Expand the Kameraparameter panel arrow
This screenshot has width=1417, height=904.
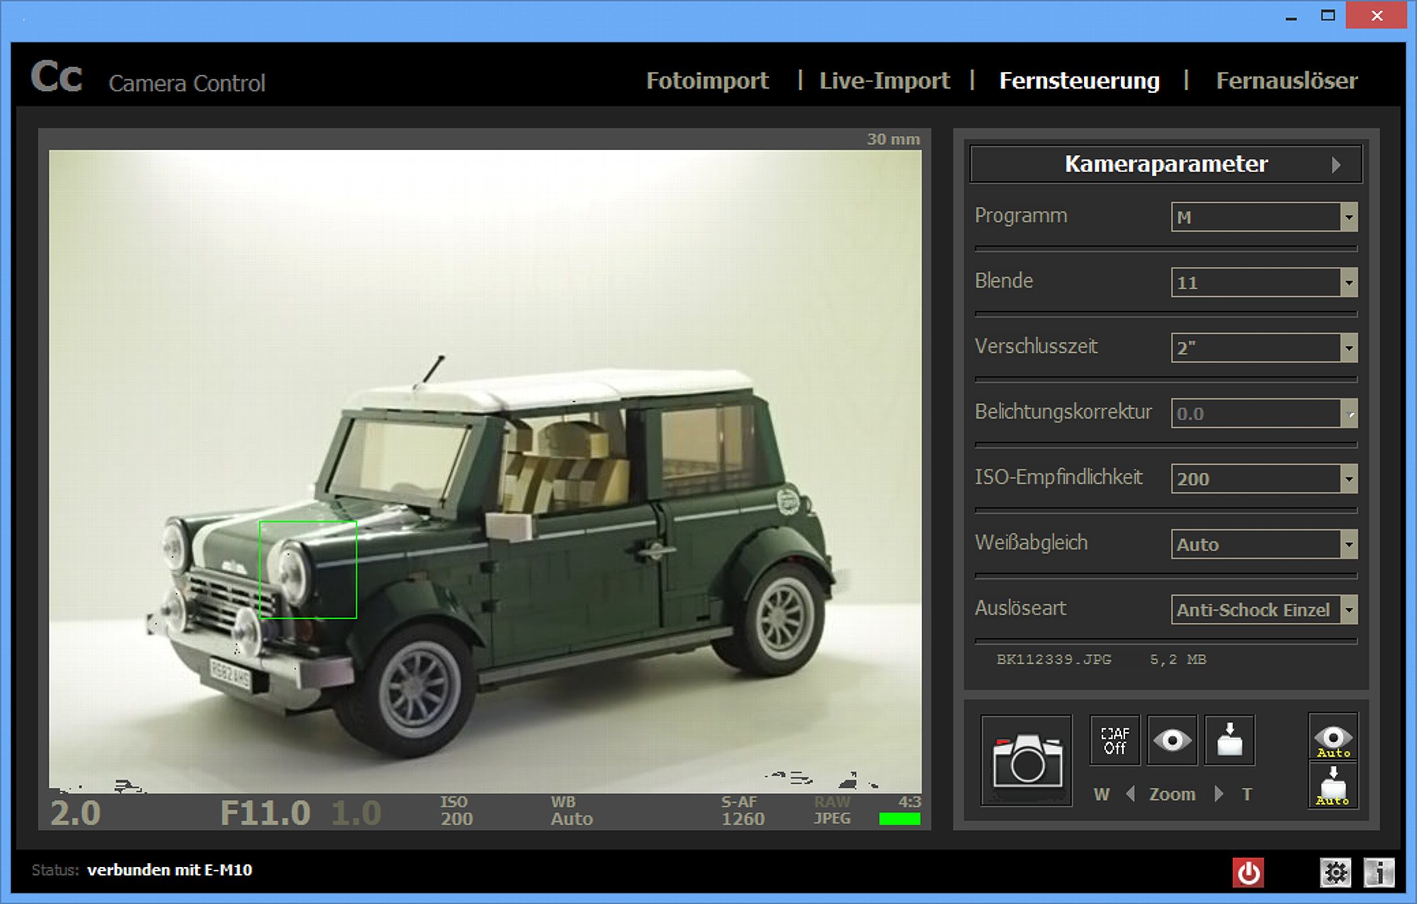click(x=1336, y=164)
